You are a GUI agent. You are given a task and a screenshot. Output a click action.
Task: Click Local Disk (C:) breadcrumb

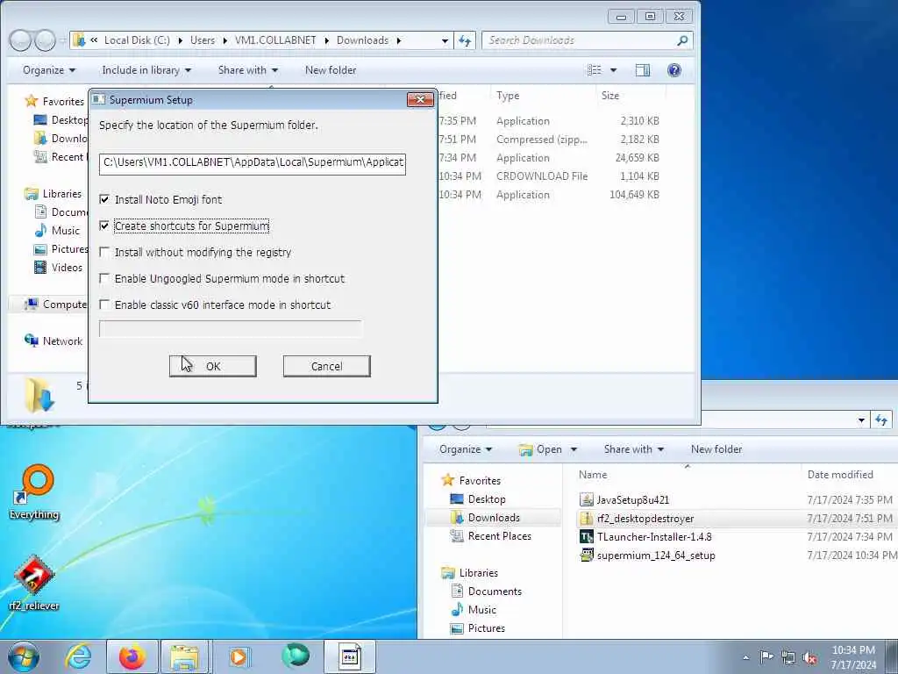click(137, 40)
